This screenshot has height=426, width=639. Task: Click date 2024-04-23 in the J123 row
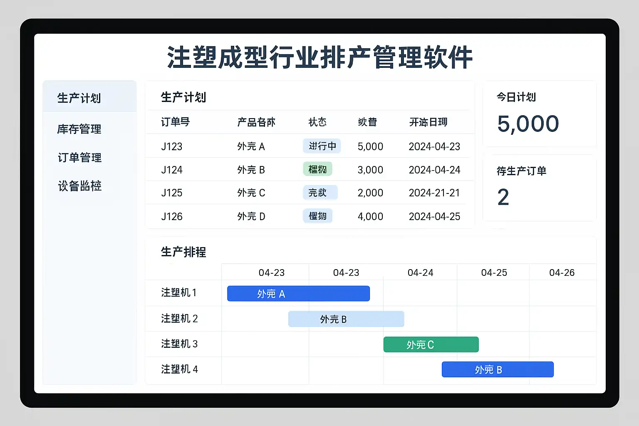click(x=434, y=146)
